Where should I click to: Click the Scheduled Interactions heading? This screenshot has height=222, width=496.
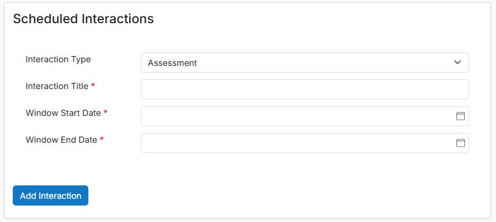83,19
